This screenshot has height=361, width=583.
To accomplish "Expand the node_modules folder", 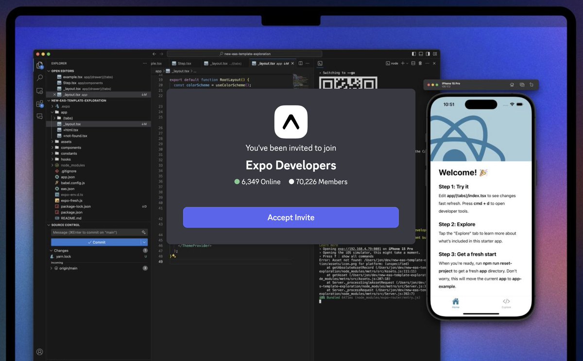I will click(x=52, y=165).
